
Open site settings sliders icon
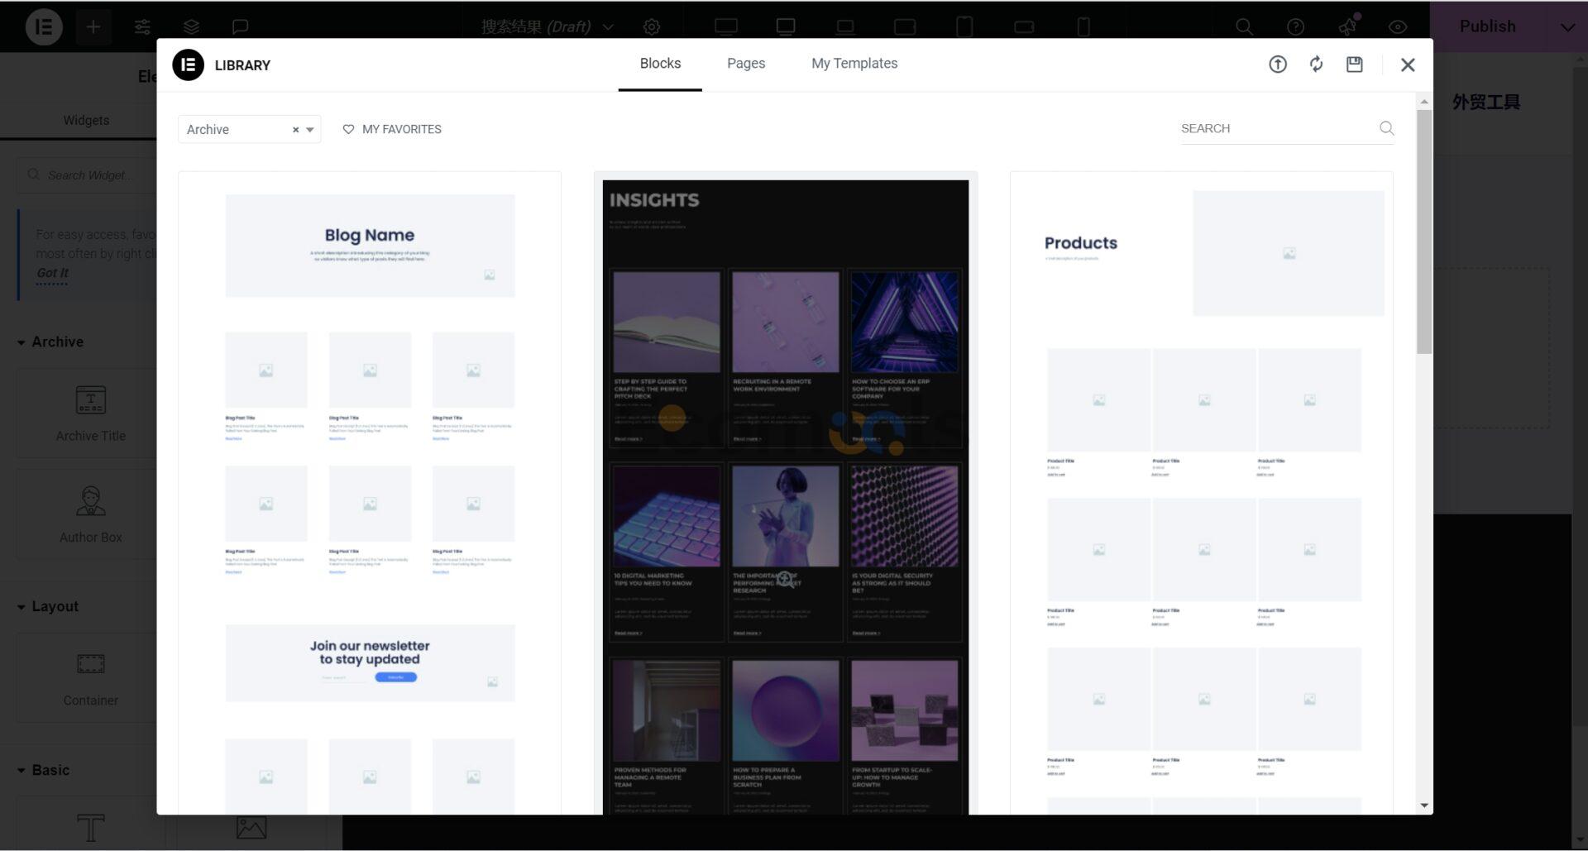tap(142, 26)
